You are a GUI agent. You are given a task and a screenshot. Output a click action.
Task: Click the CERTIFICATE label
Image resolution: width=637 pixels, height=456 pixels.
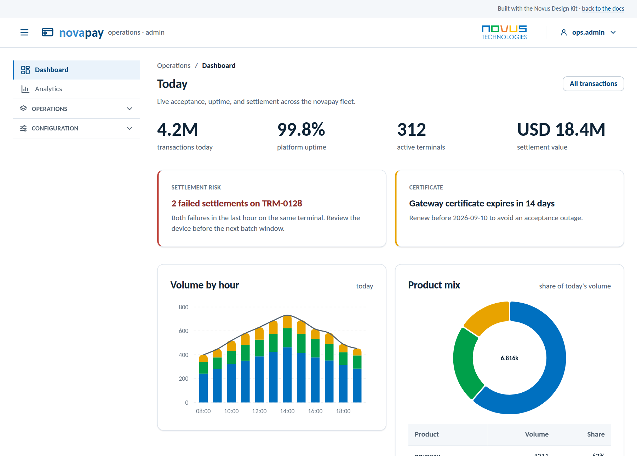[x=426, y=187]
